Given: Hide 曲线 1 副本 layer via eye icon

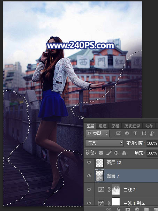Looking at the screenshot, I should click(x=89, y=203).
